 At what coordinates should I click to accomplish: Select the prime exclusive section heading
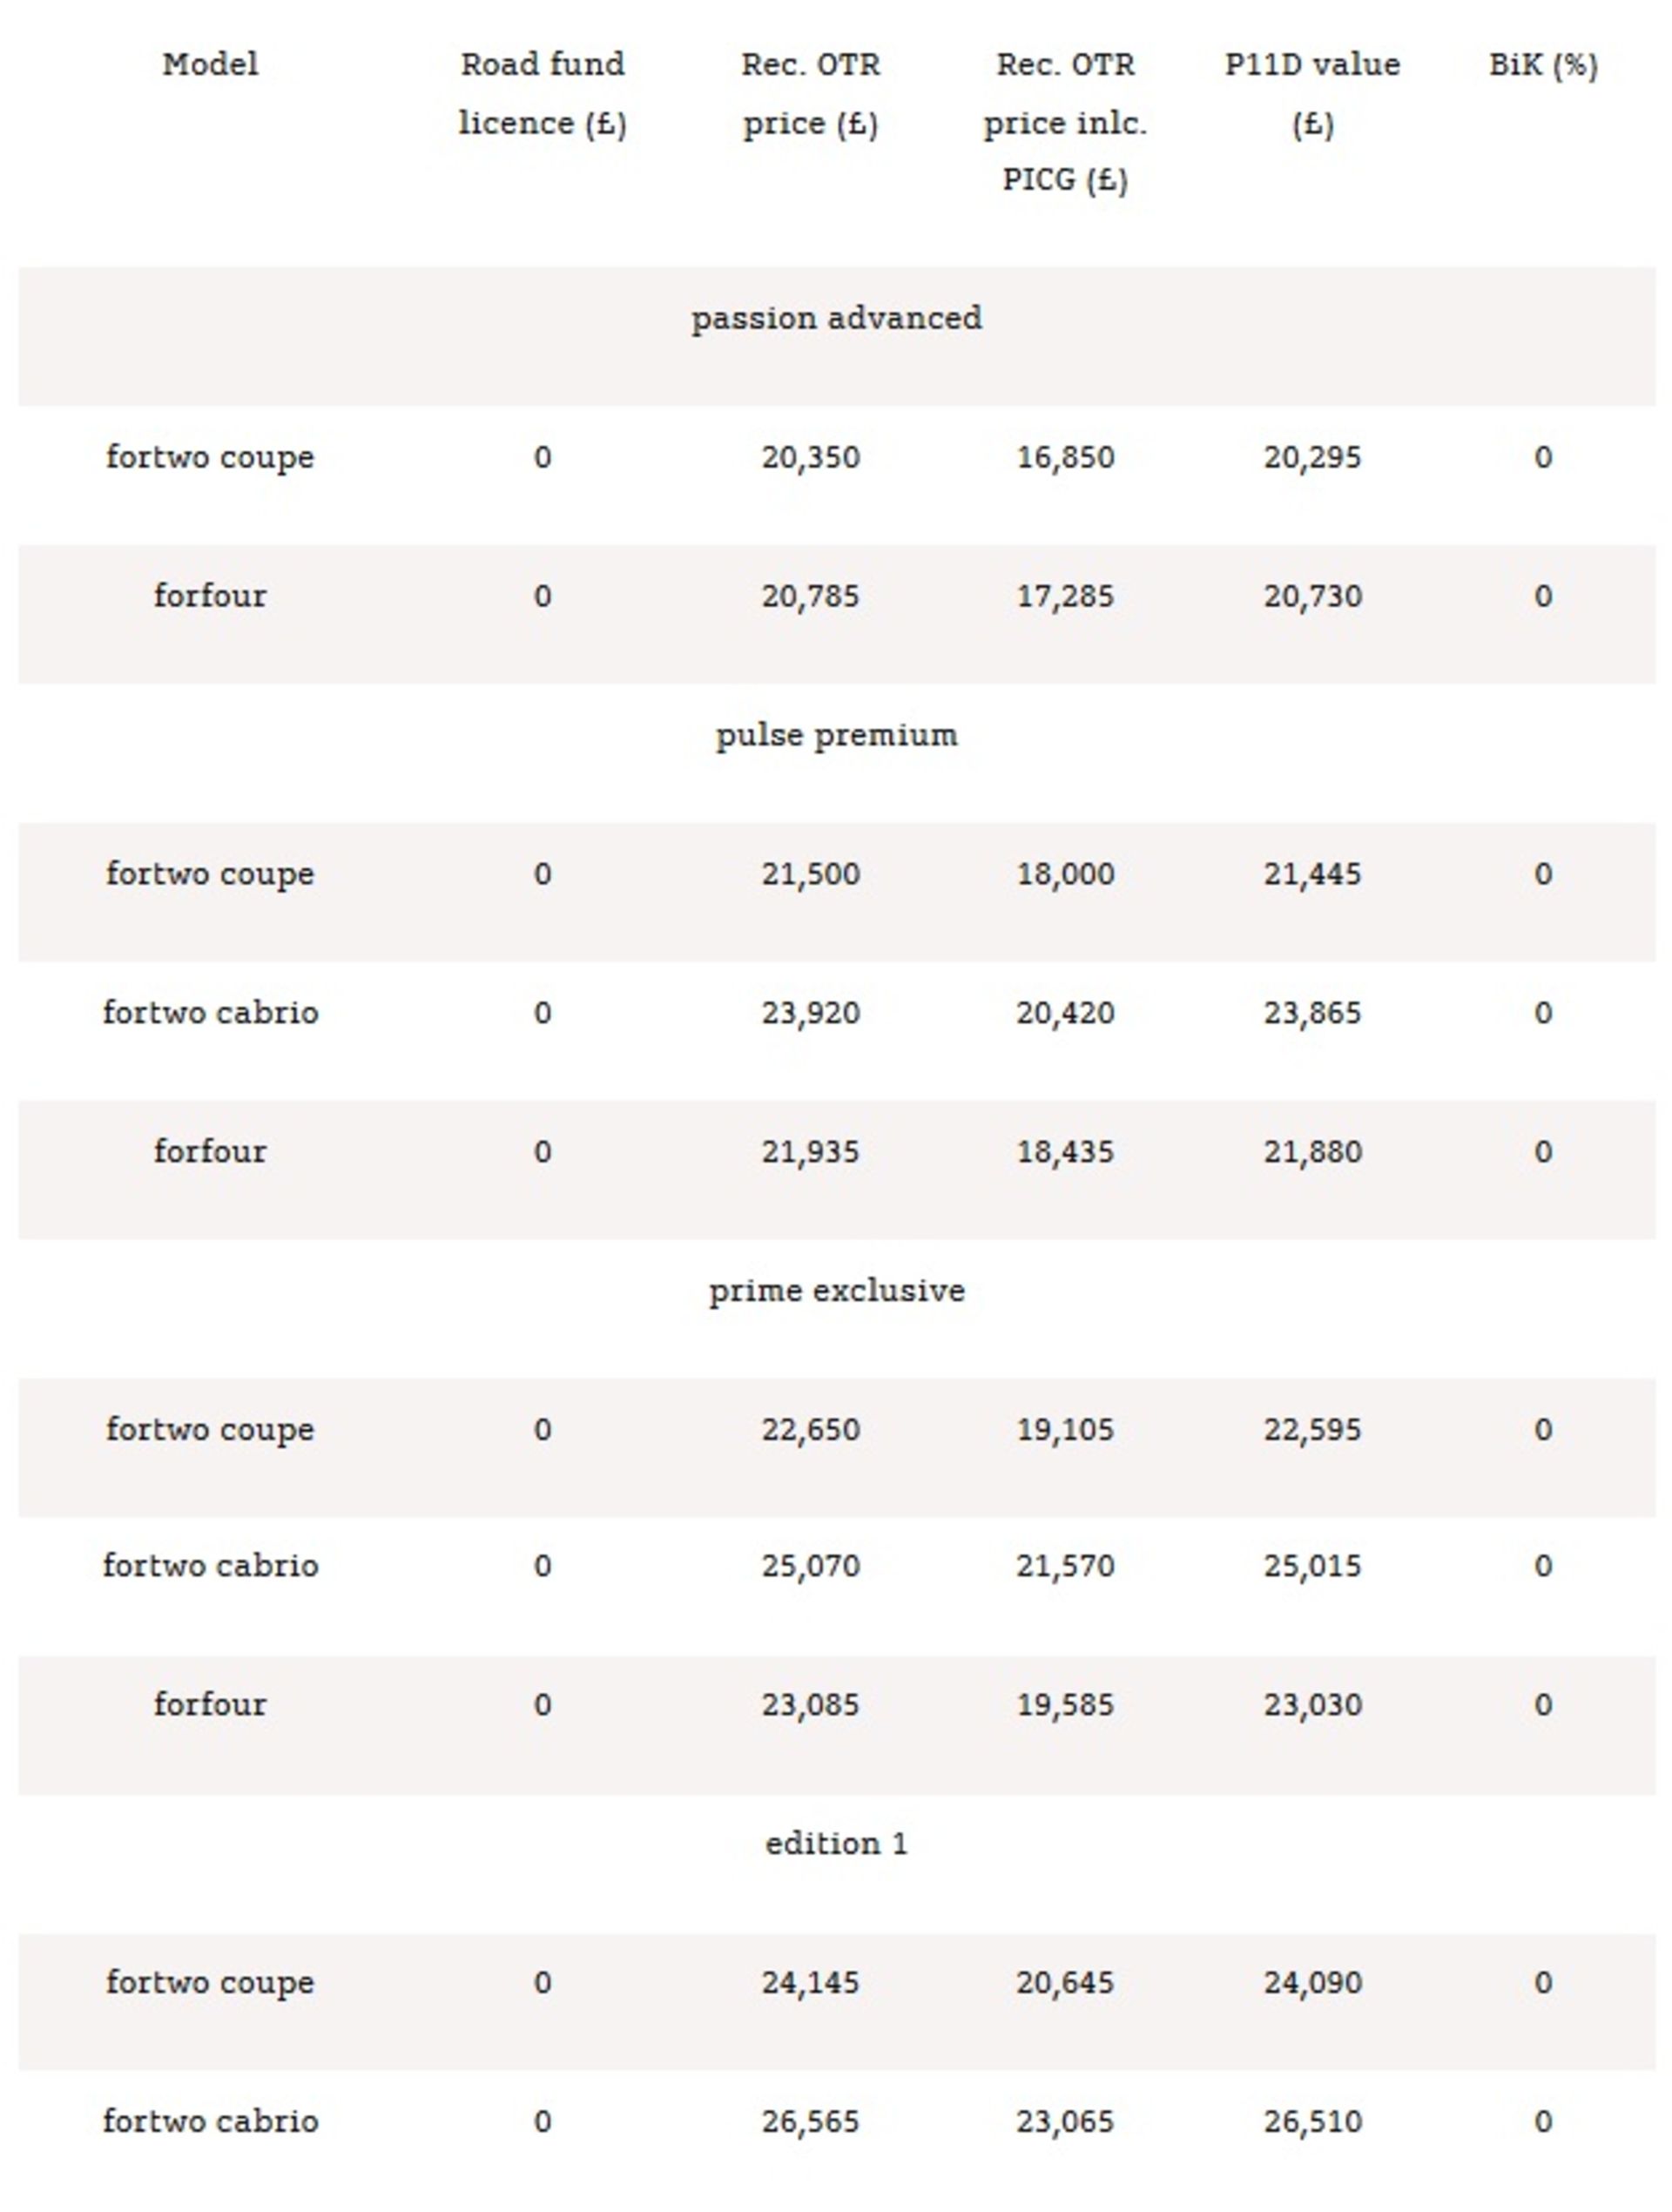pyautogui.click(x=836, y=1290)
